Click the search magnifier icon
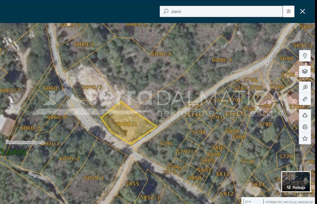 point(166,11)
